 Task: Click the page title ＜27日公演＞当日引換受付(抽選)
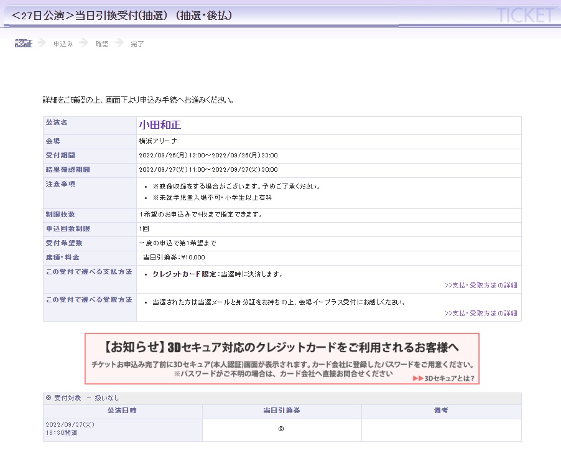click(x=122, y=16)
